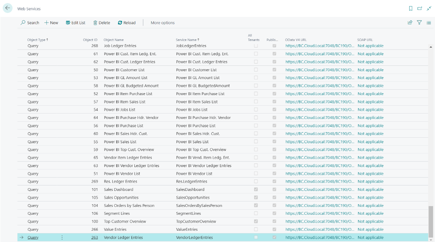The image size is (435, 242).
Task: Open page in new window icon
Action: 420,9
